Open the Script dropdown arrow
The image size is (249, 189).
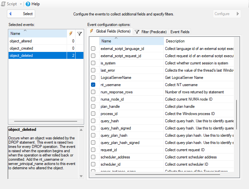(21, 4)
